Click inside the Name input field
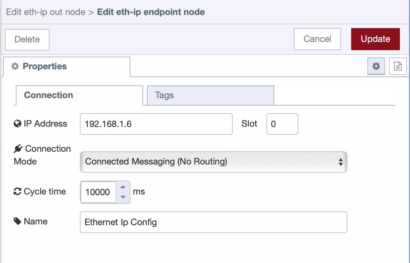The height and width of the screenshot is (263, 410). coord(213,222)
